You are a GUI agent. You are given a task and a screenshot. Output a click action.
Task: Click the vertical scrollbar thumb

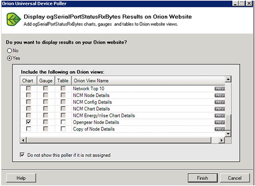coord(228,122)
